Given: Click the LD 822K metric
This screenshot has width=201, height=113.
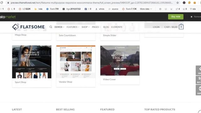Looking at the screenshot, I should [x=25, y=9].
